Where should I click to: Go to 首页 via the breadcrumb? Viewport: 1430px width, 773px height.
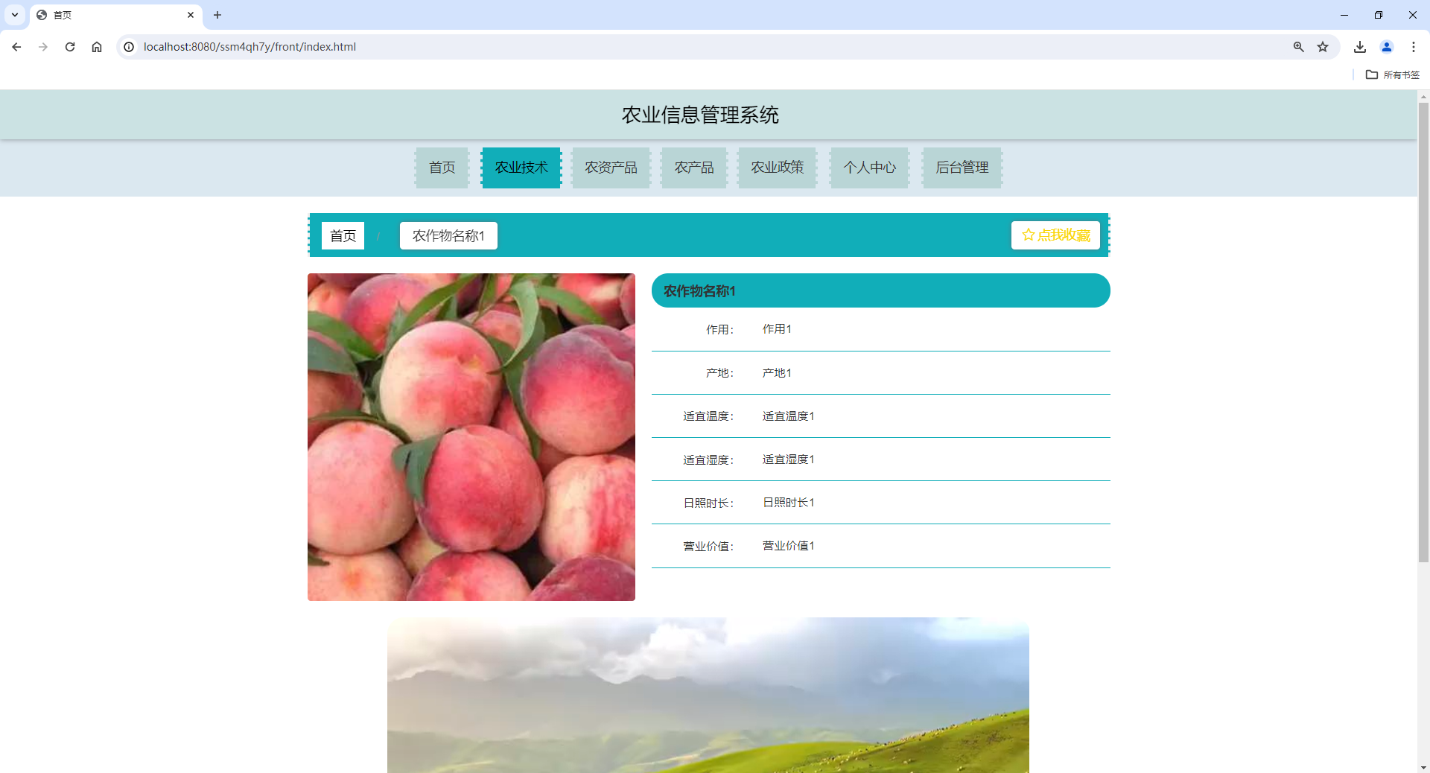pos(343,235)
